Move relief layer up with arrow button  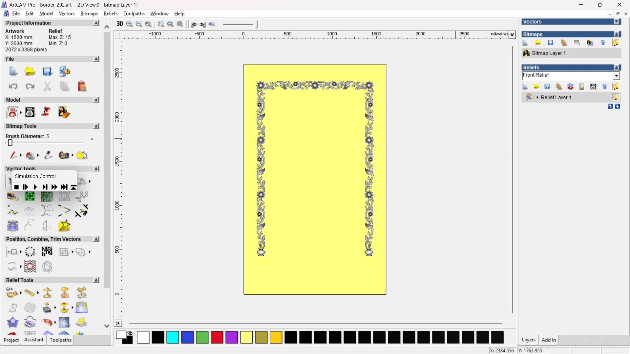point(610,106)
